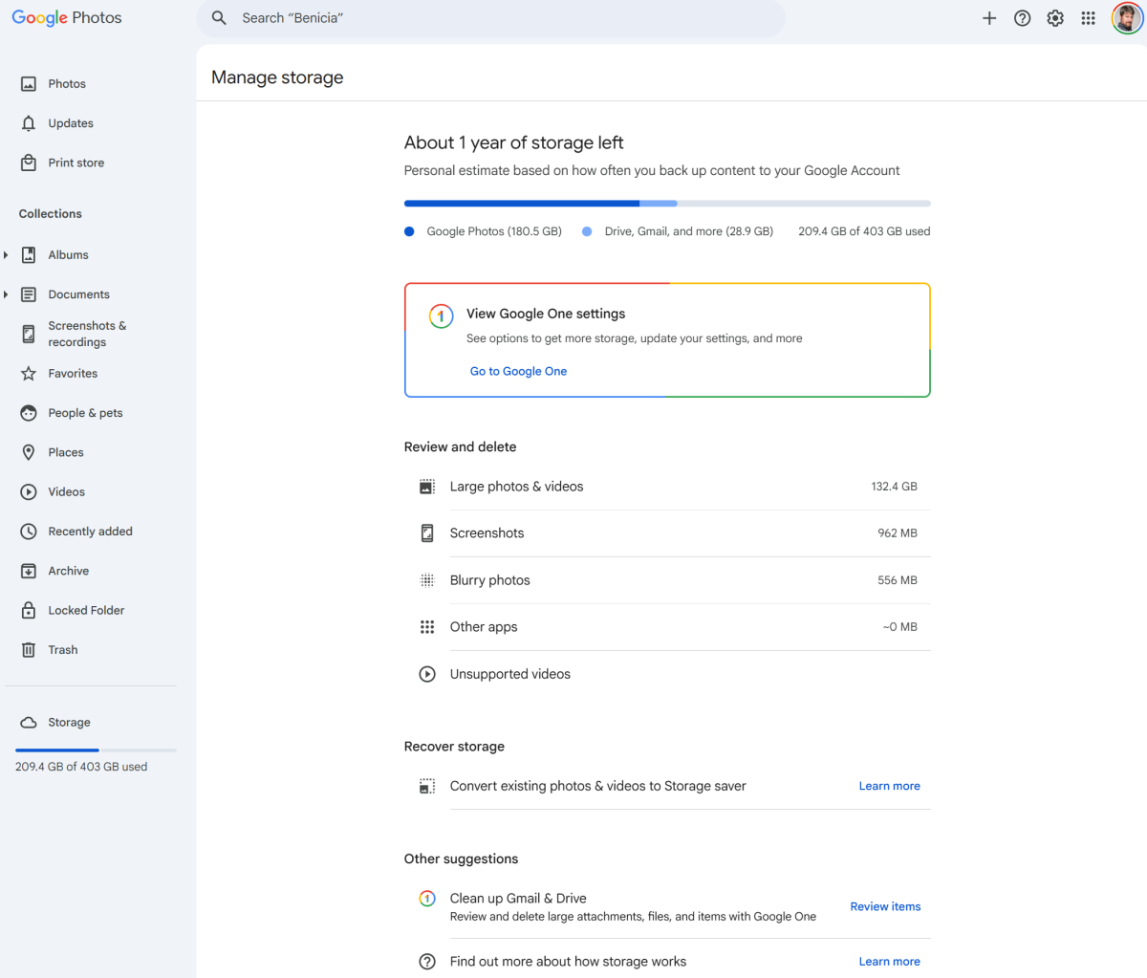This screenshot has width=1147, height=978.
Task: Click the Storage label in sidebar
Action: tap(70, 723)
